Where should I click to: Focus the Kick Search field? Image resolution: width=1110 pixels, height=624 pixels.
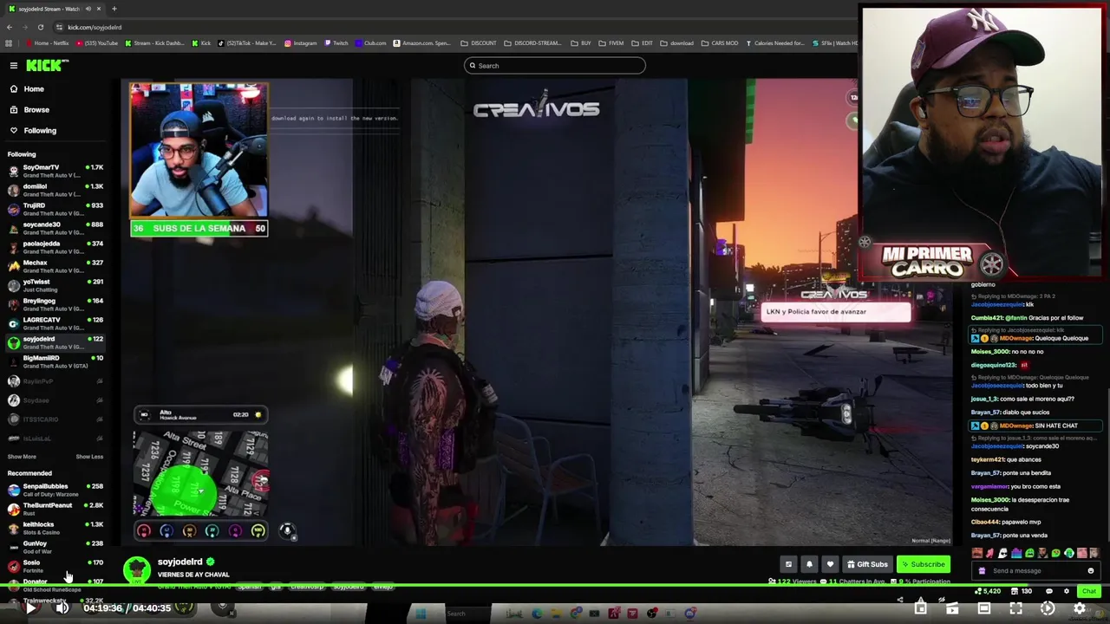coord(555,66)
